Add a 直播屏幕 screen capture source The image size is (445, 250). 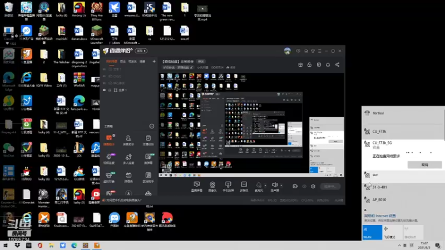tap(197, 187)
